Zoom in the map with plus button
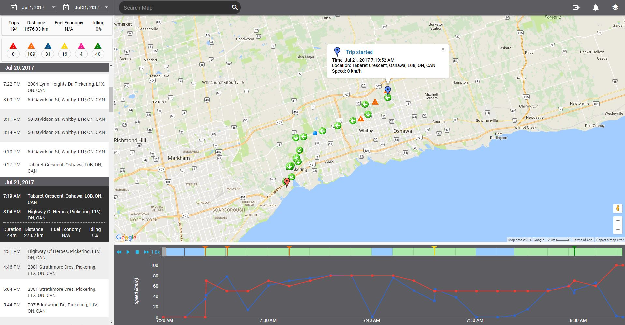 point(618,220)
